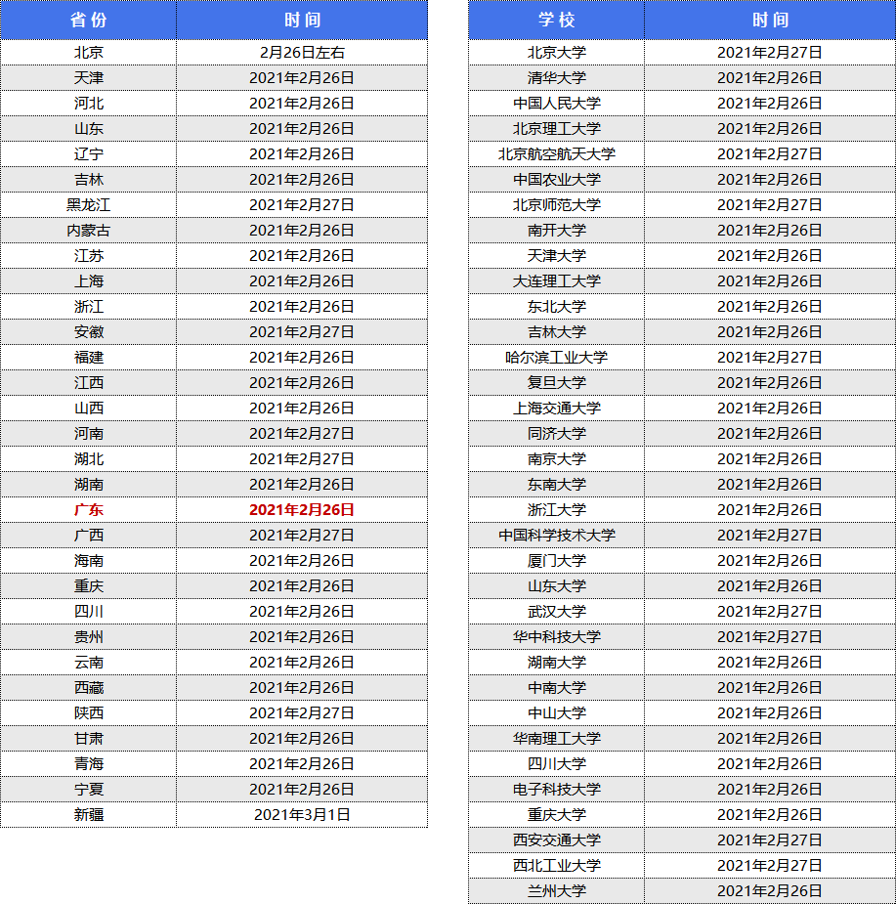The image size is (896, 904).
Task: Click the 内蒙古 cell
Action: [88, 230]
